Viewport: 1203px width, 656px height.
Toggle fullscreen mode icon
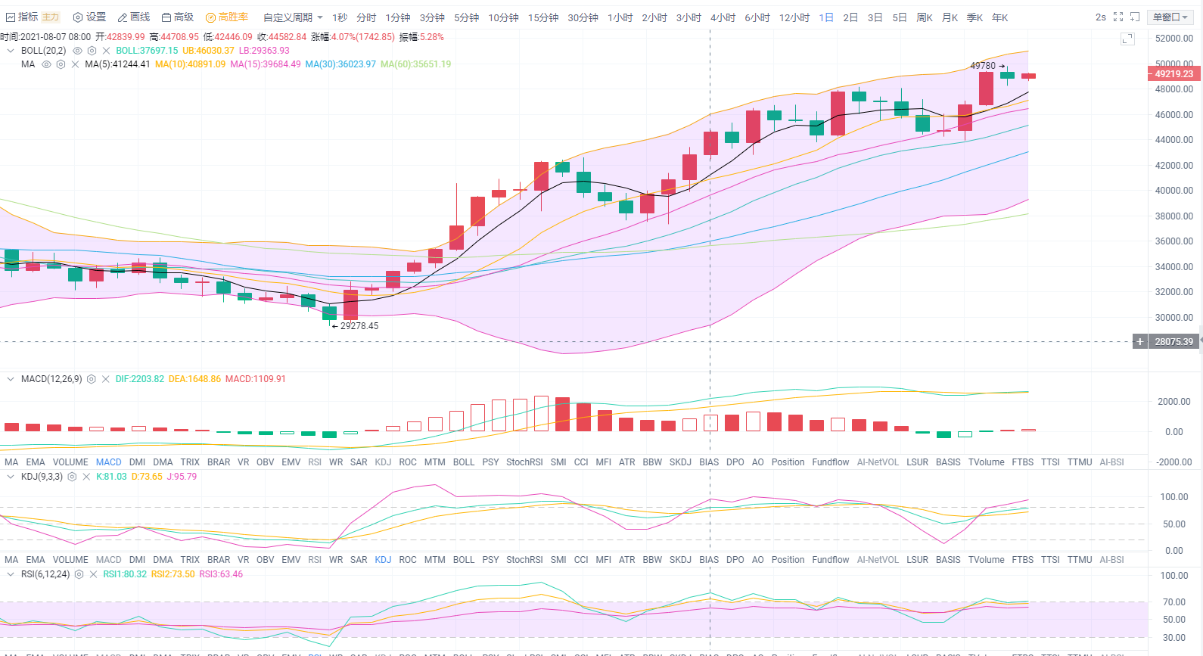[x=1118, y=17]
